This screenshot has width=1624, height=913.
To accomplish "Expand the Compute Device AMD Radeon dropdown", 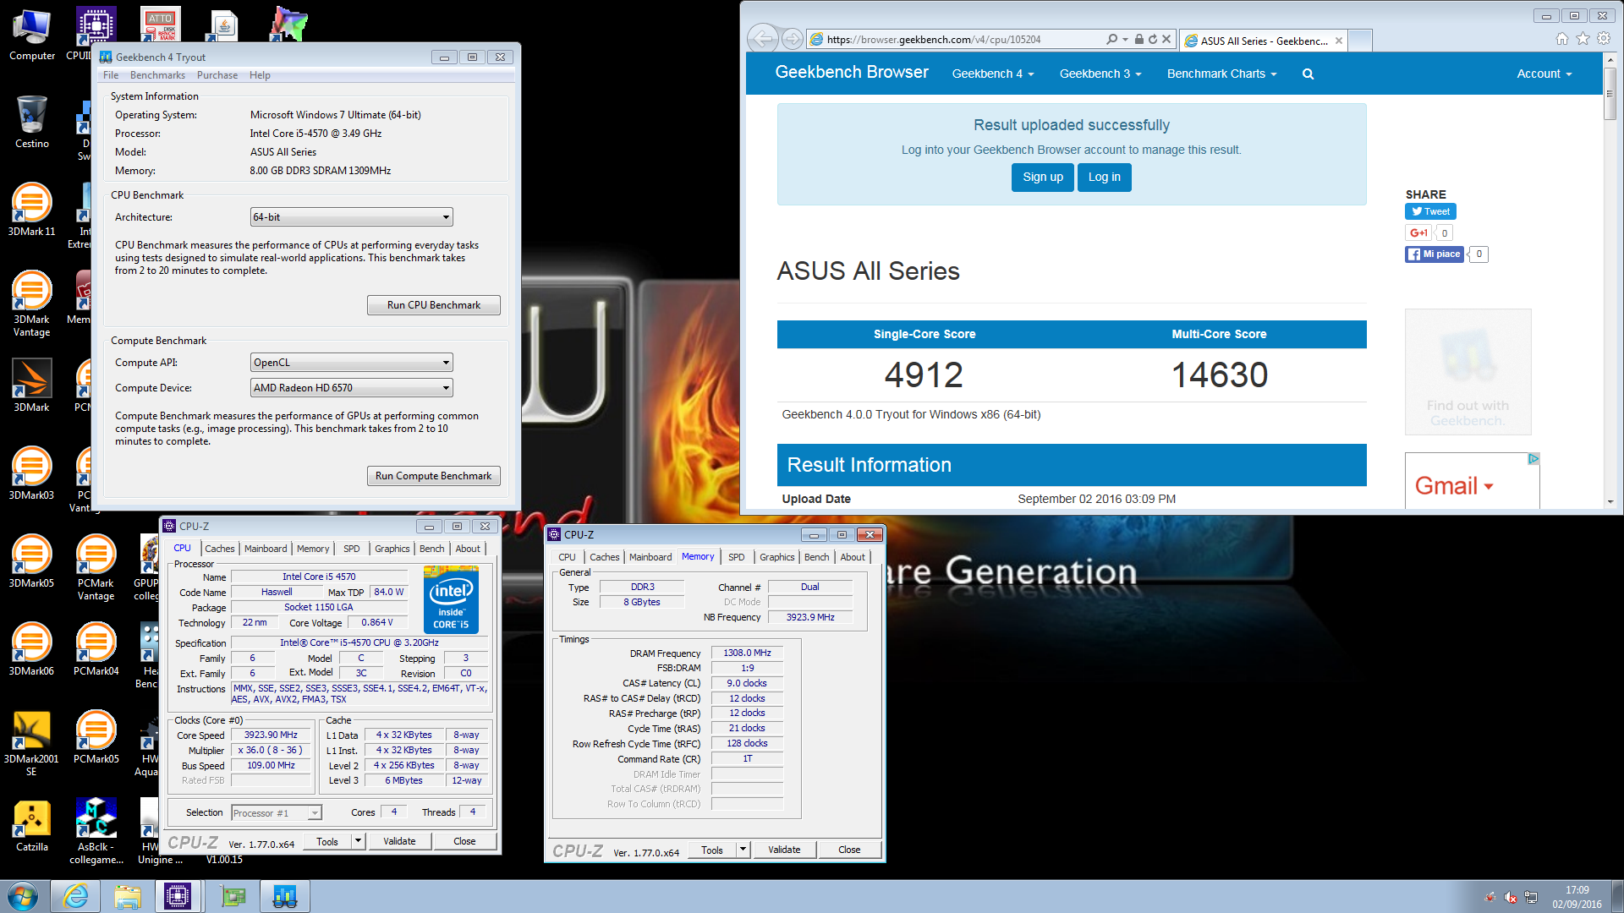I will 351,388.
